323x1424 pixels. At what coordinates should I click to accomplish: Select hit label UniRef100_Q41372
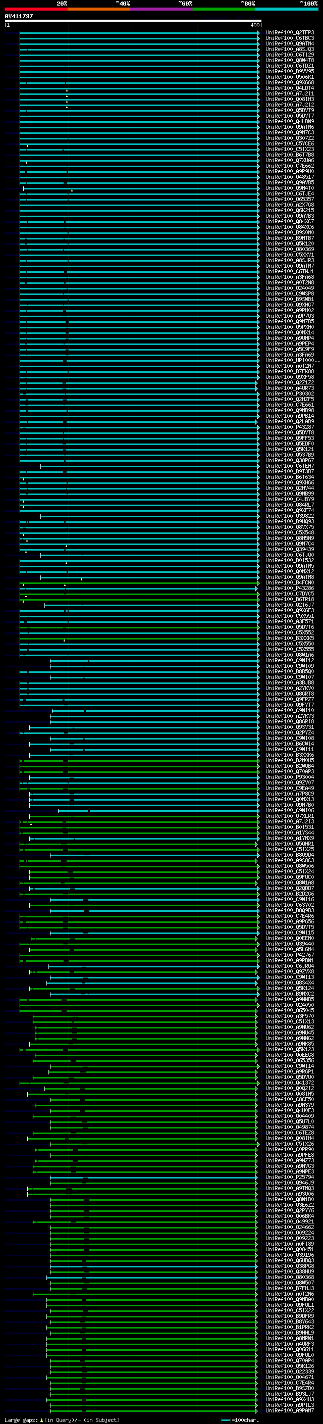tap(290, 1083)
